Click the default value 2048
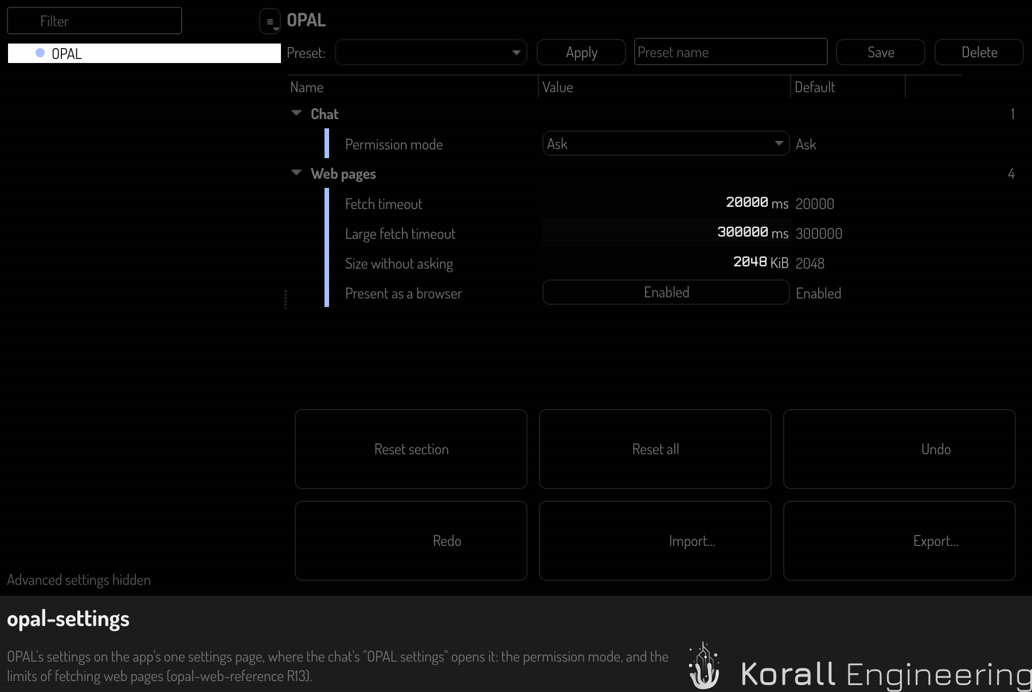 810,264
